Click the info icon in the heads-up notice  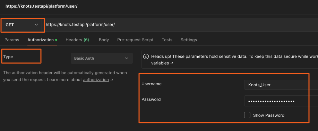(146, 56)
